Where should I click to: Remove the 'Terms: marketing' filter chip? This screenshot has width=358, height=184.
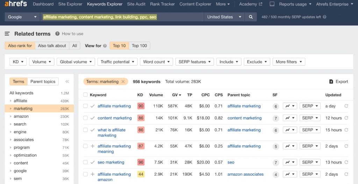pos(123,82)
